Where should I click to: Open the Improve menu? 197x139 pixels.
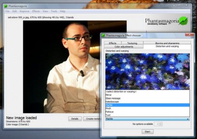pyautogui.click(x=24, y=11)
